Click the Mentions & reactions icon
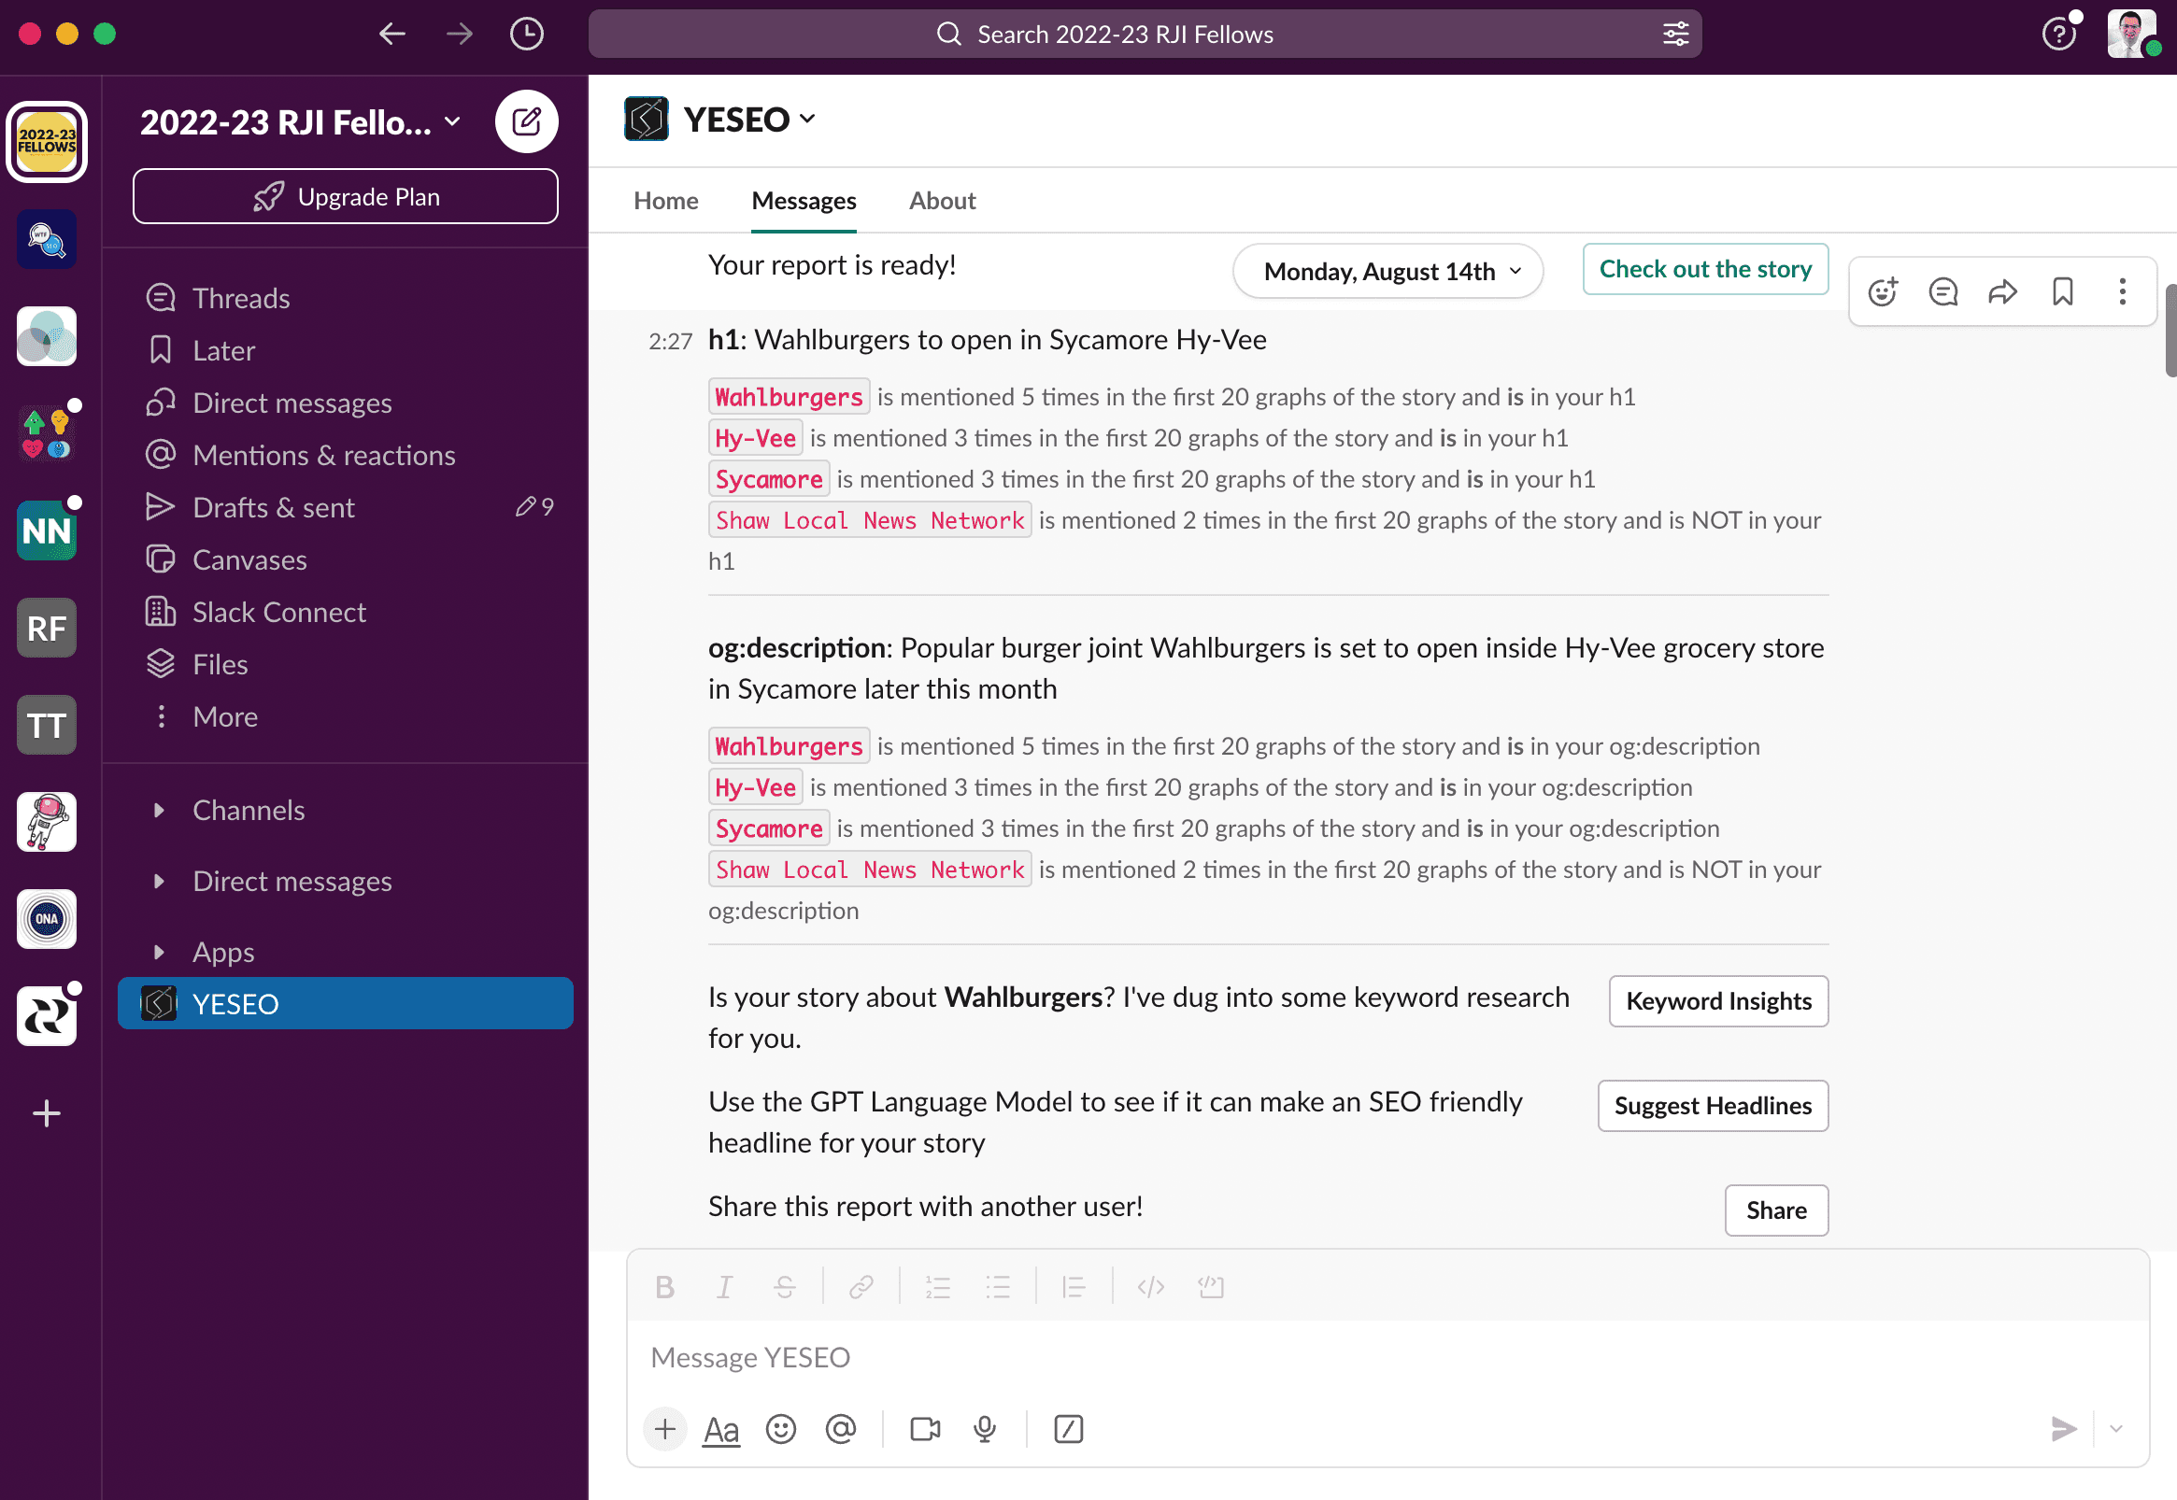 tap(161, 453)
